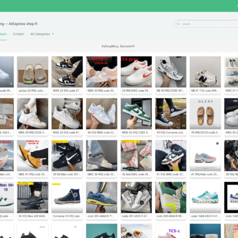The image size is (238, 238).
Task: Select the 39.99$ Converse caption
Action: click(x=171, y=133)
